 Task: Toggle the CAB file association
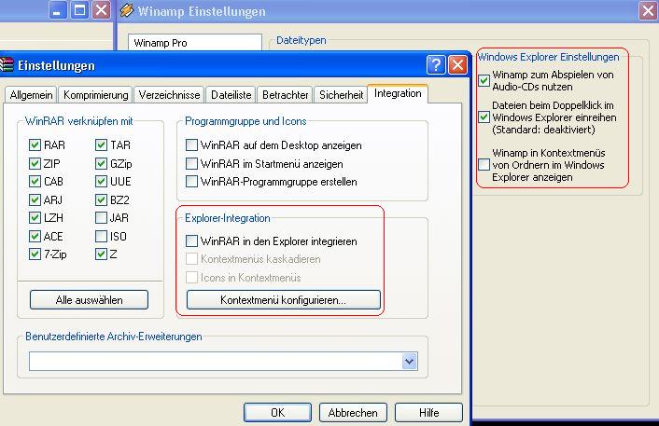(35, 182)
